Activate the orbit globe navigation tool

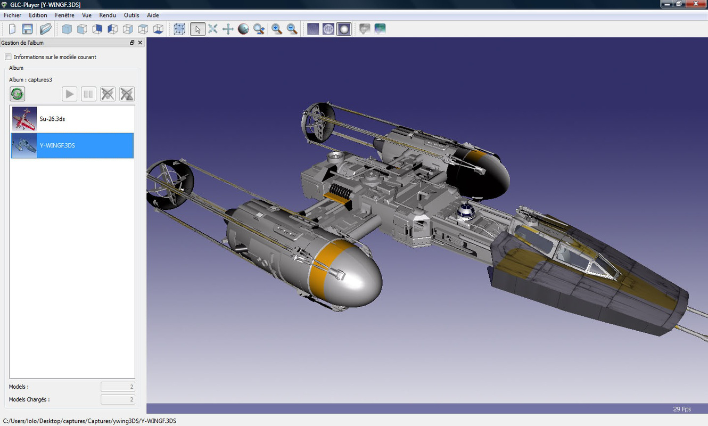(x=243, y=29)
